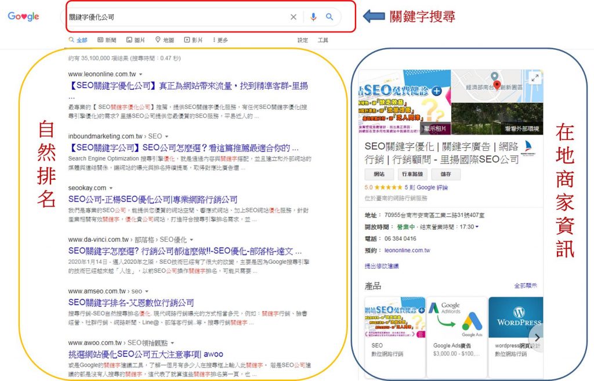Click the map pin icon on 地圖 tab
594x381 pixels.
pyautogui.click(x=158, y=39)
